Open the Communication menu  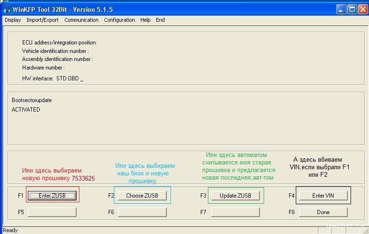pyautogui.click(x=81, y=20)
